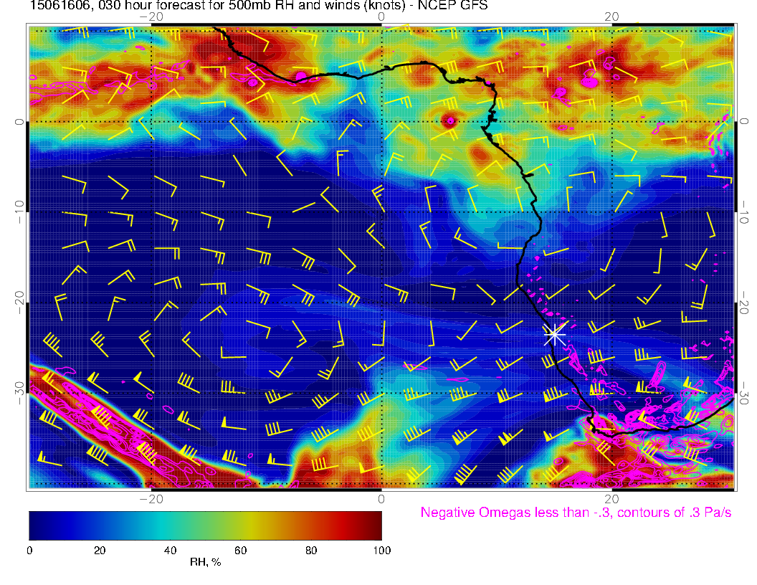Viewport: 757px width, 585px height.
Task: Click the '0' longitude label on the bottom axis
Action: pyautogui.click(x=381, y=498)
